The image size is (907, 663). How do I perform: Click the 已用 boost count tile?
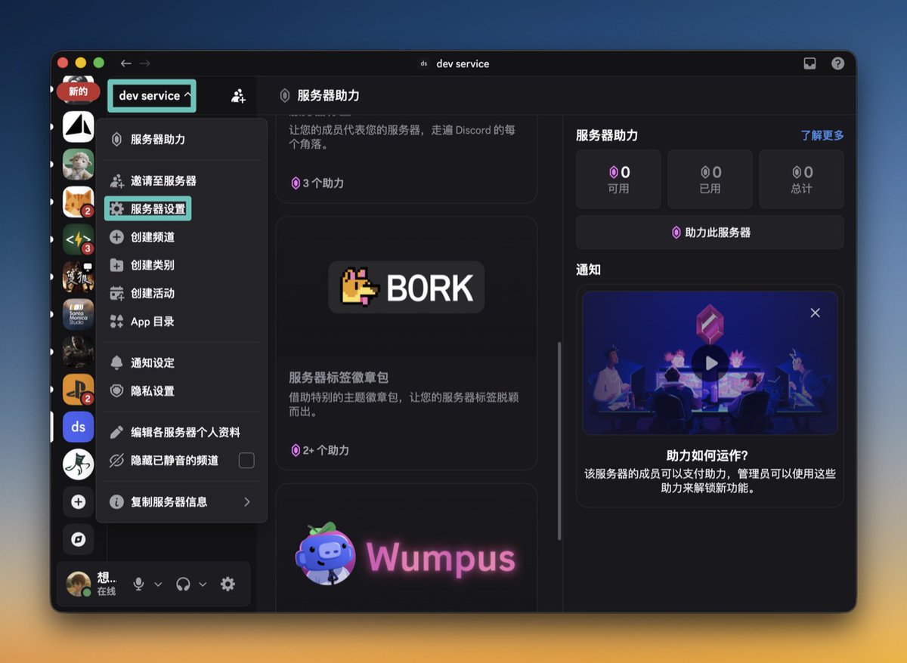coord(710,179)
